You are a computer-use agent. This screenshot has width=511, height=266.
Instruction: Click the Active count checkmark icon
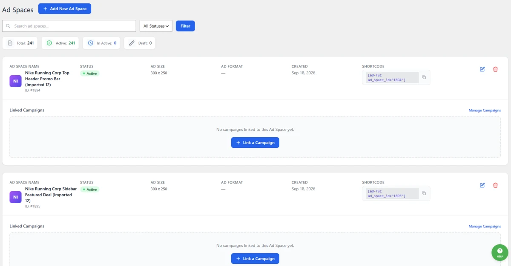click(49, 43)
